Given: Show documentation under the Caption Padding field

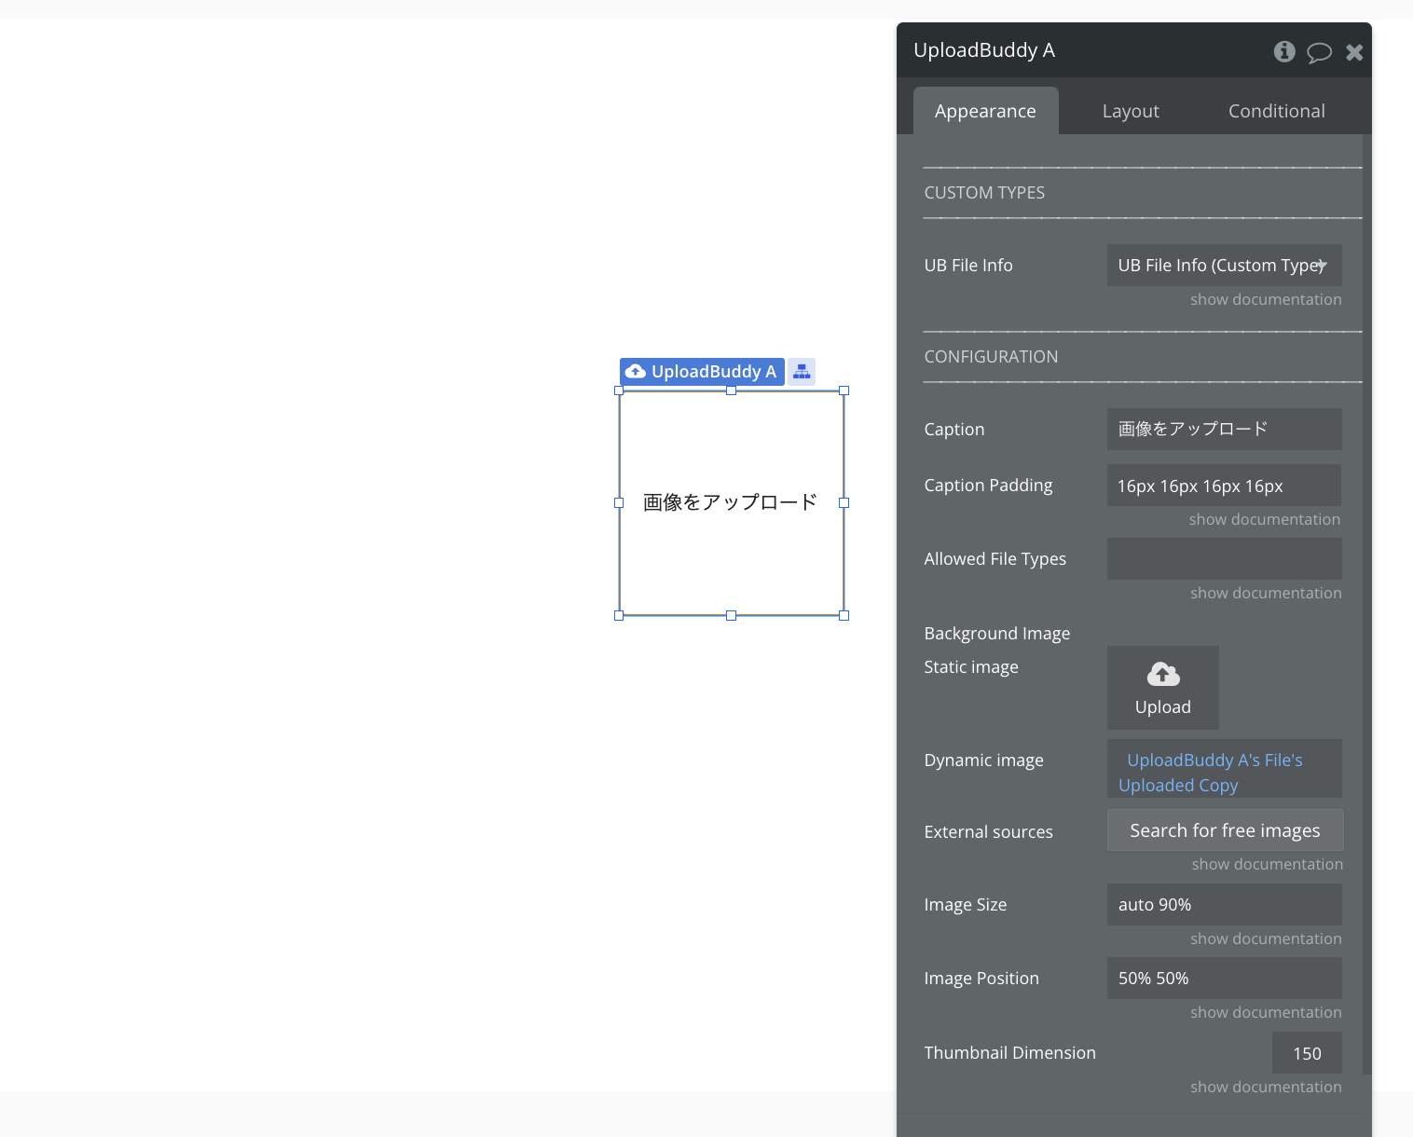Looking at the screenshot, I should tap(1264, 519).
